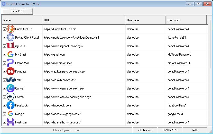
Task: Toggle the Kompass row checkbox
Action: point(4,72)
